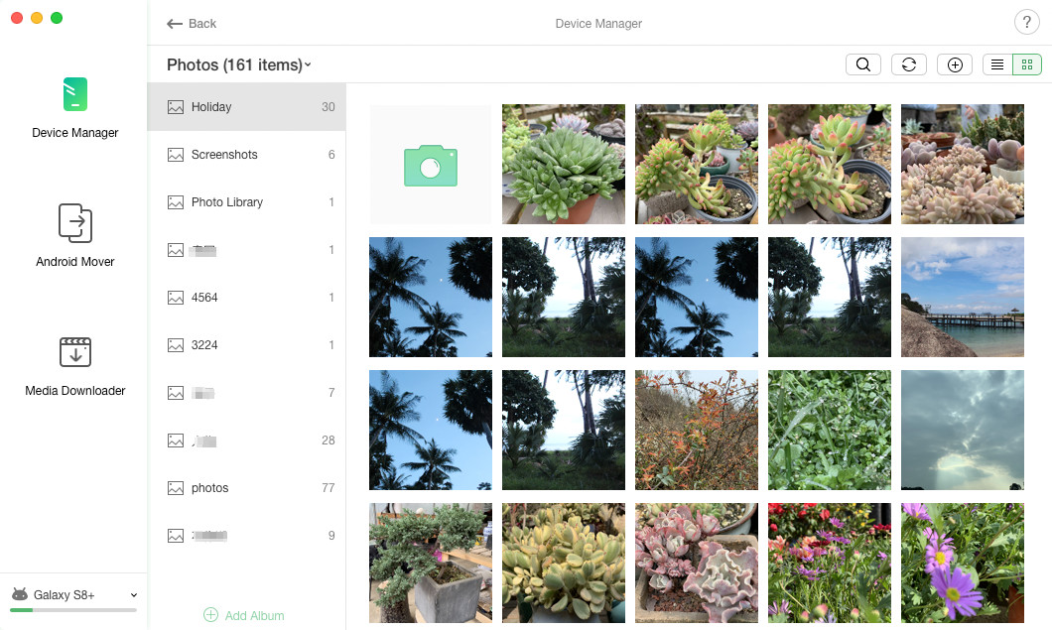Select the Screenshots album
Image resolution: width=1052 pixels, height=630 pixels.
(246, 155)
